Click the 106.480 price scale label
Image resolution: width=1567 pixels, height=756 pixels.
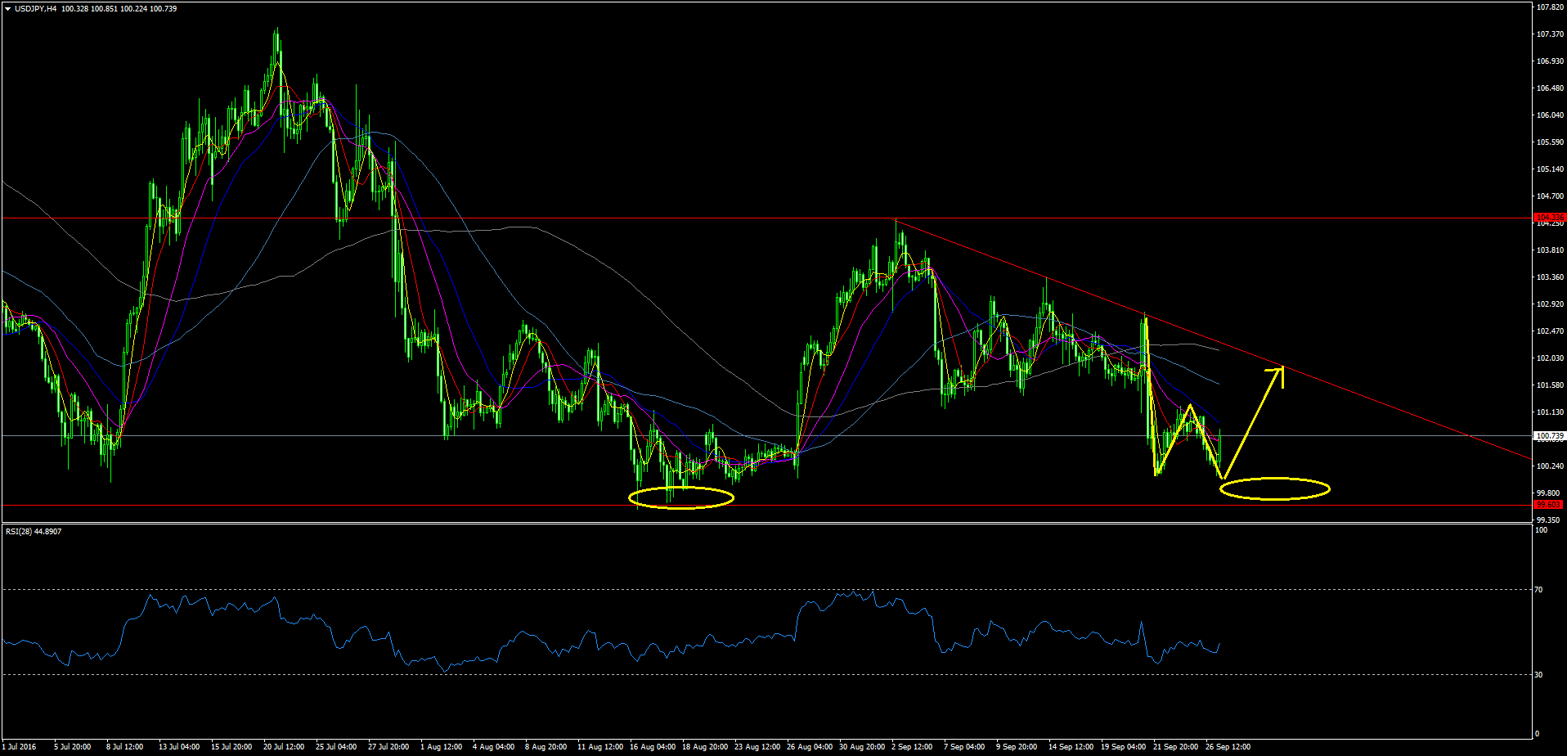(1551, 88)
